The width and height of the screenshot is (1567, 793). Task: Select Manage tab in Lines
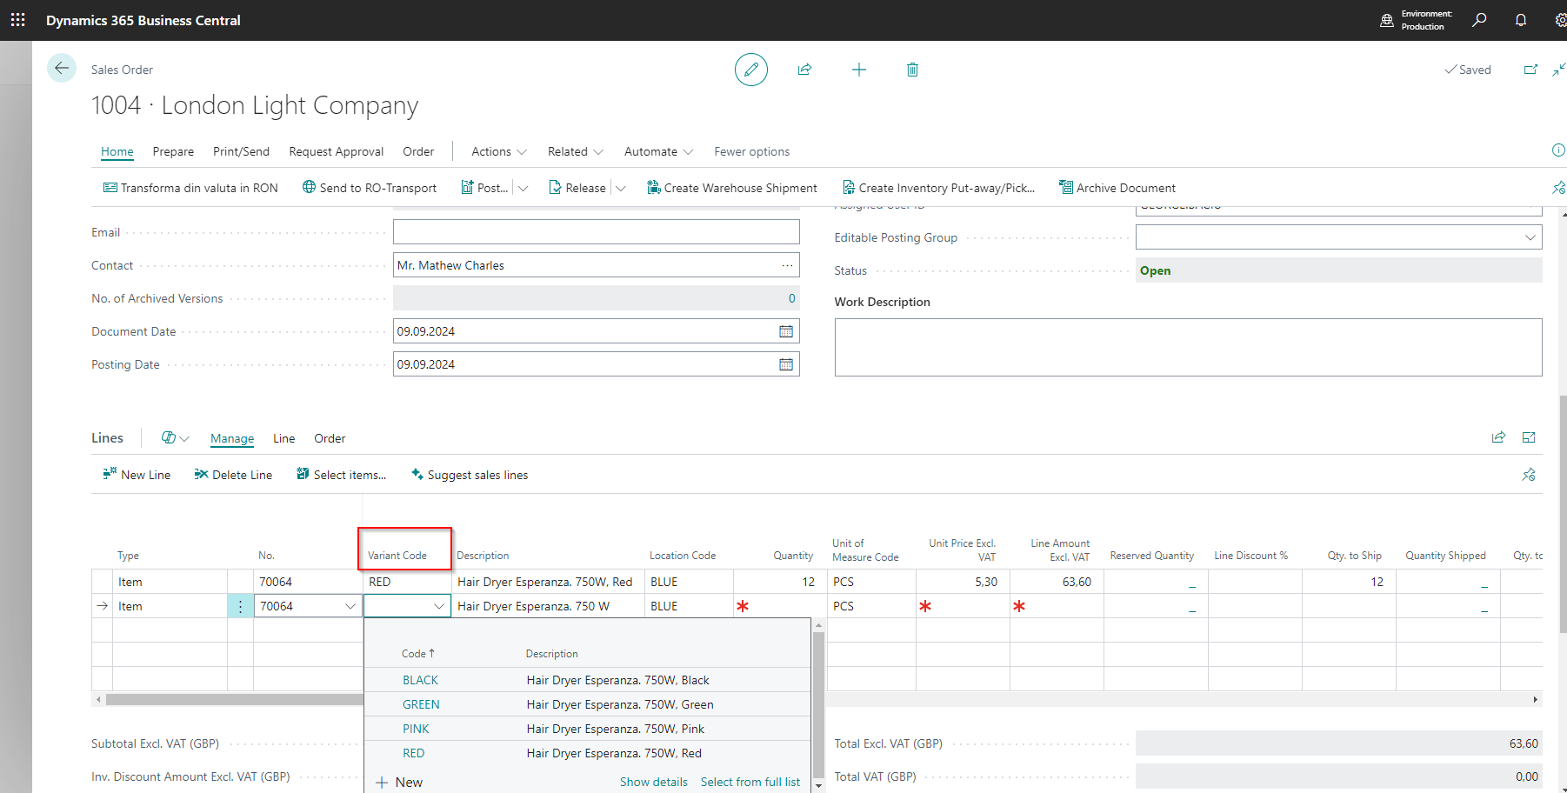[x=232, y=438]
